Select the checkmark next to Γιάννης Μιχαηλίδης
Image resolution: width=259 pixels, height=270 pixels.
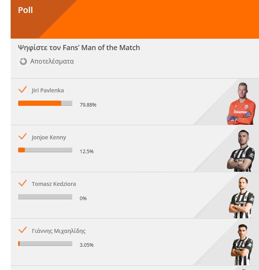[x=23, y=230]
